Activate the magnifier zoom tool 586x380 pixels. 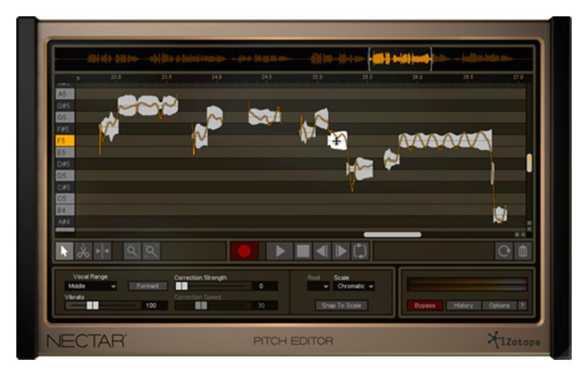coord(132,251)
